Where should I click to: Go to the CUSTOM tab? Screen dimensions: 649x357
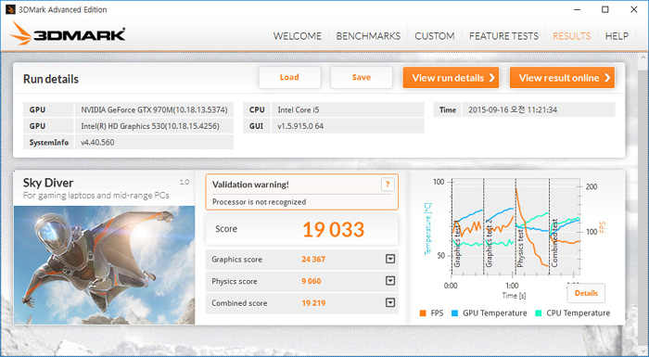click(435, 36)
